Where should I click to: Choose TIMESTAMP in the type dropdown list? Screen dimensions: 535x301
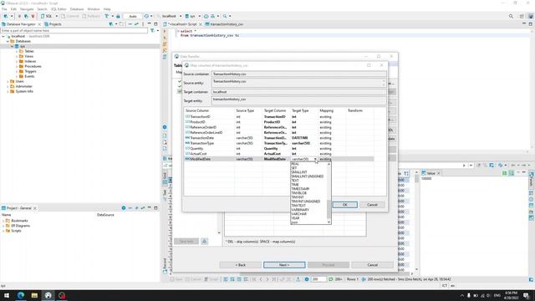[300, 189]
